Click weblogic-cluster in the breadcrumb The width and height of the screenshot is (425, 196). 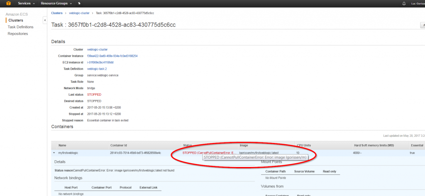tap(80, 13)
